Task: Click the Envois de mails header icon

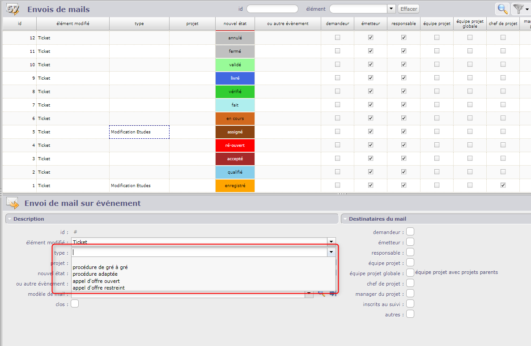Action: [x=13, y=9]
